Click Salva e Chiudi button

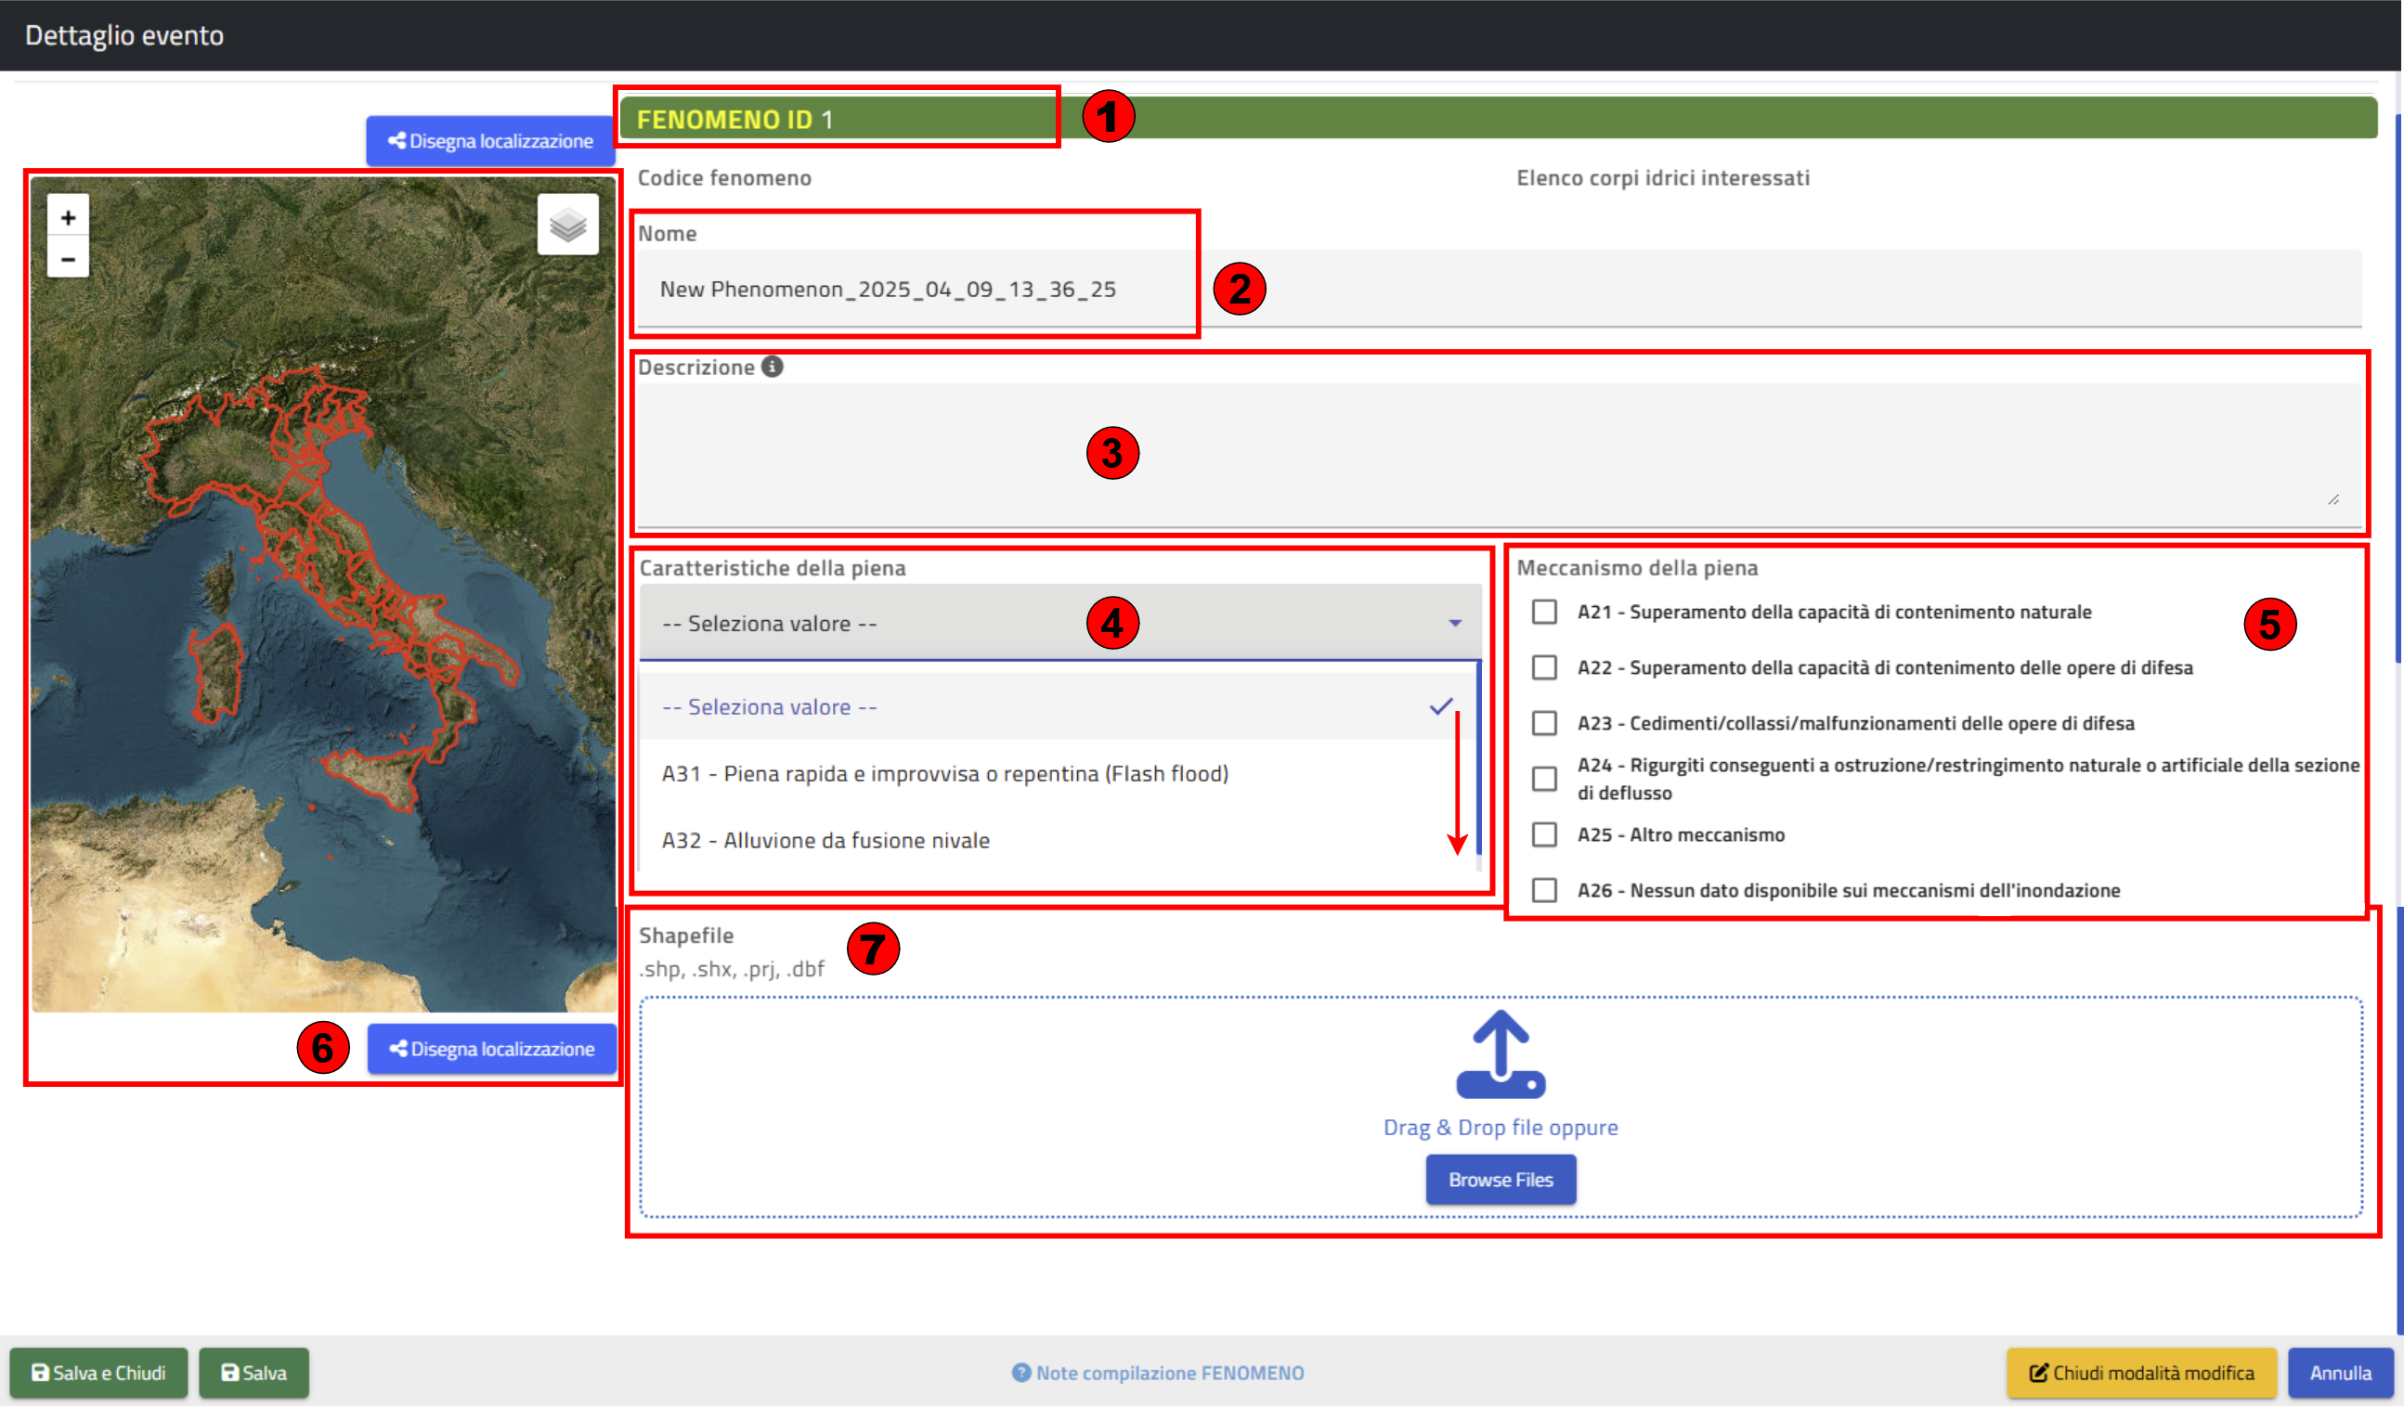(x=99, y=1373)
